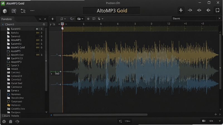Click the green level slider above TM0
This screenshot has width=223, height=125.
pos(56,72)
